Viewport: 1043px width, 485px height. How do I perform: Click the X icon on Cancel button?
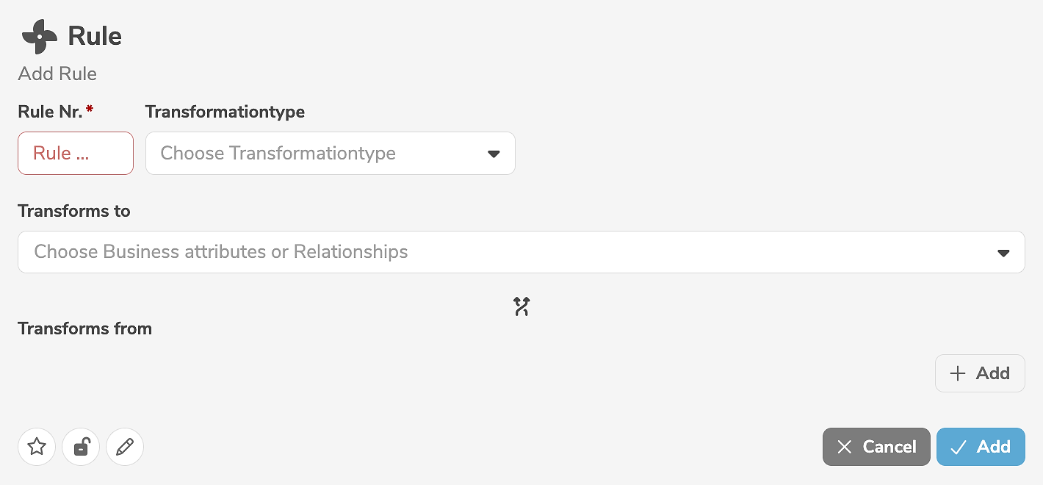pos(845,447)
